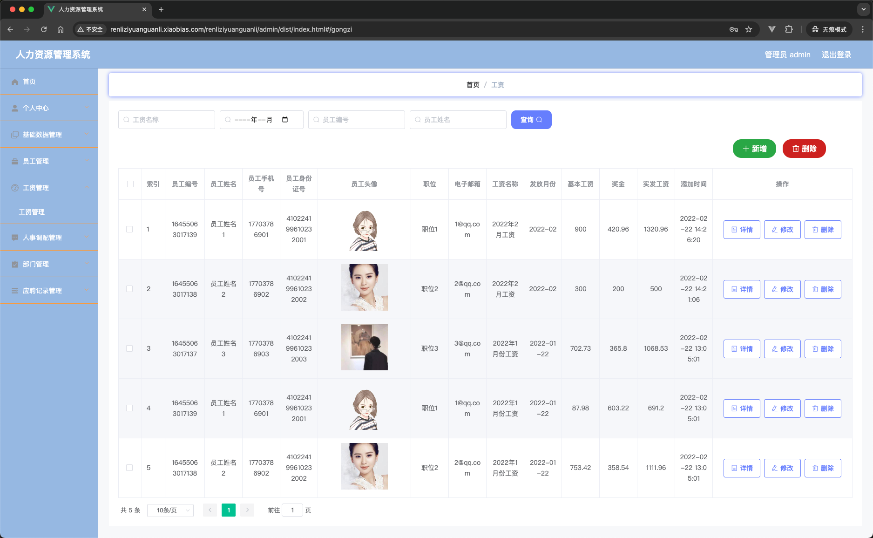This screenshot has height=538, width=873.
Task: Check the checkbox for row index 4
Action: (x=129, y=408)
